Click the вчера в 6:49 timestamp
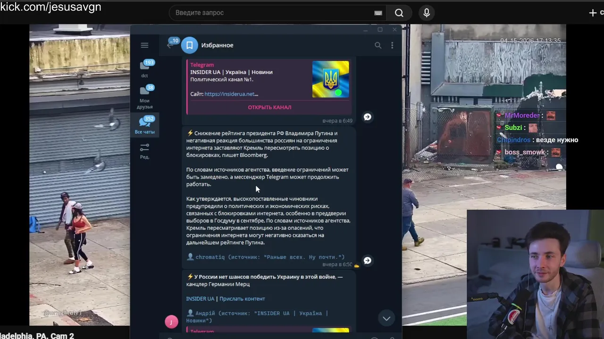Screen dimensions: 604x339 click(x=337, y=121)
